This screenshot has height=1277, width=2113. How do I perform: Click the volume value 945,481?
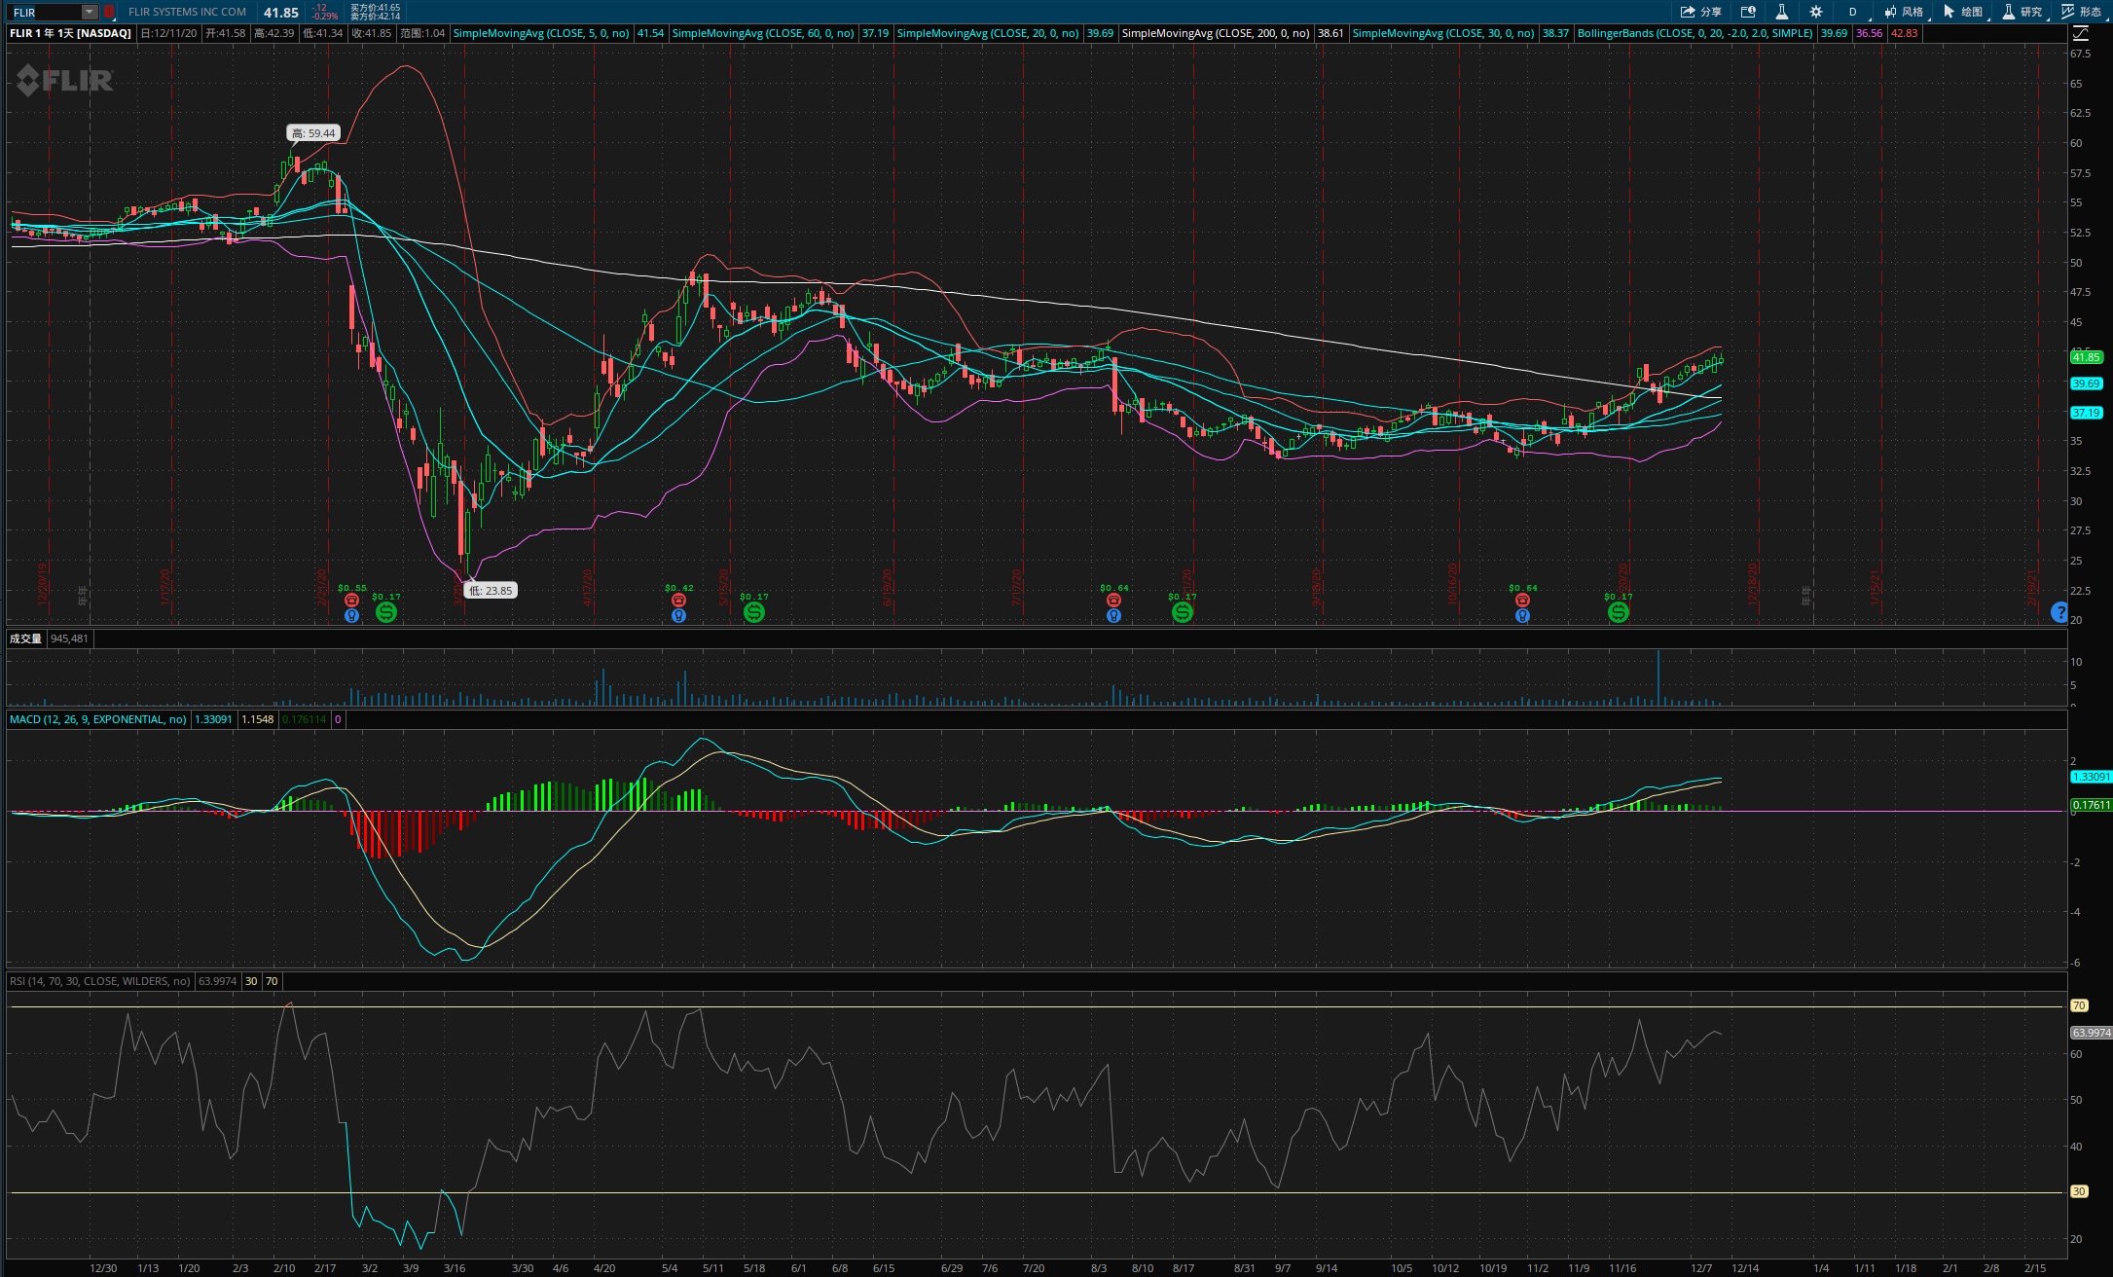[69, 638]
